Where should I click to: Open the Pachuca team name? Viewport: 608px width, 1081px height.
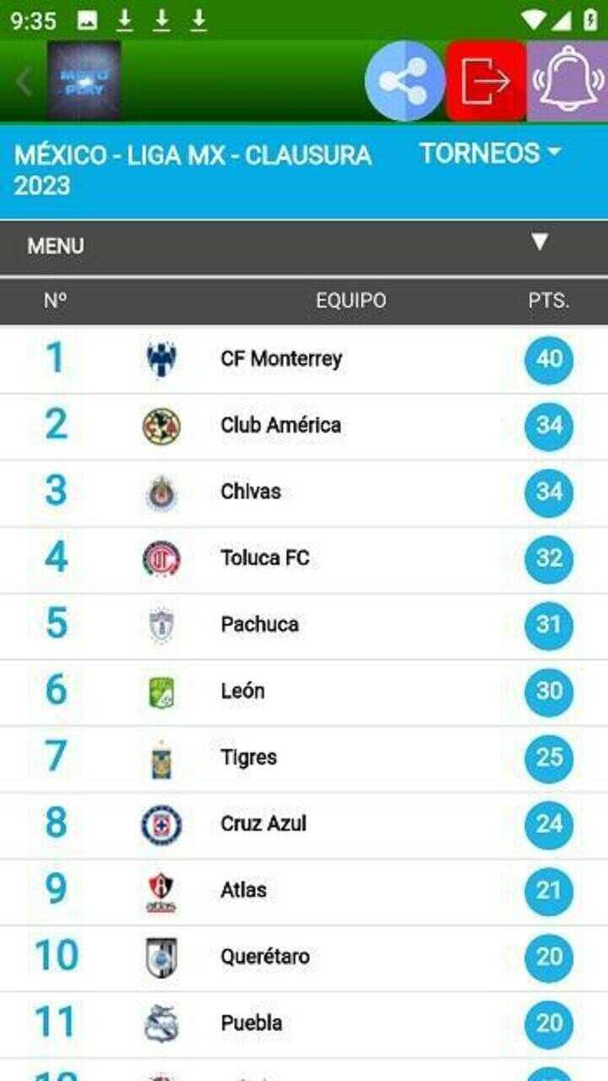pyautogui.click(x=260, y=625)
